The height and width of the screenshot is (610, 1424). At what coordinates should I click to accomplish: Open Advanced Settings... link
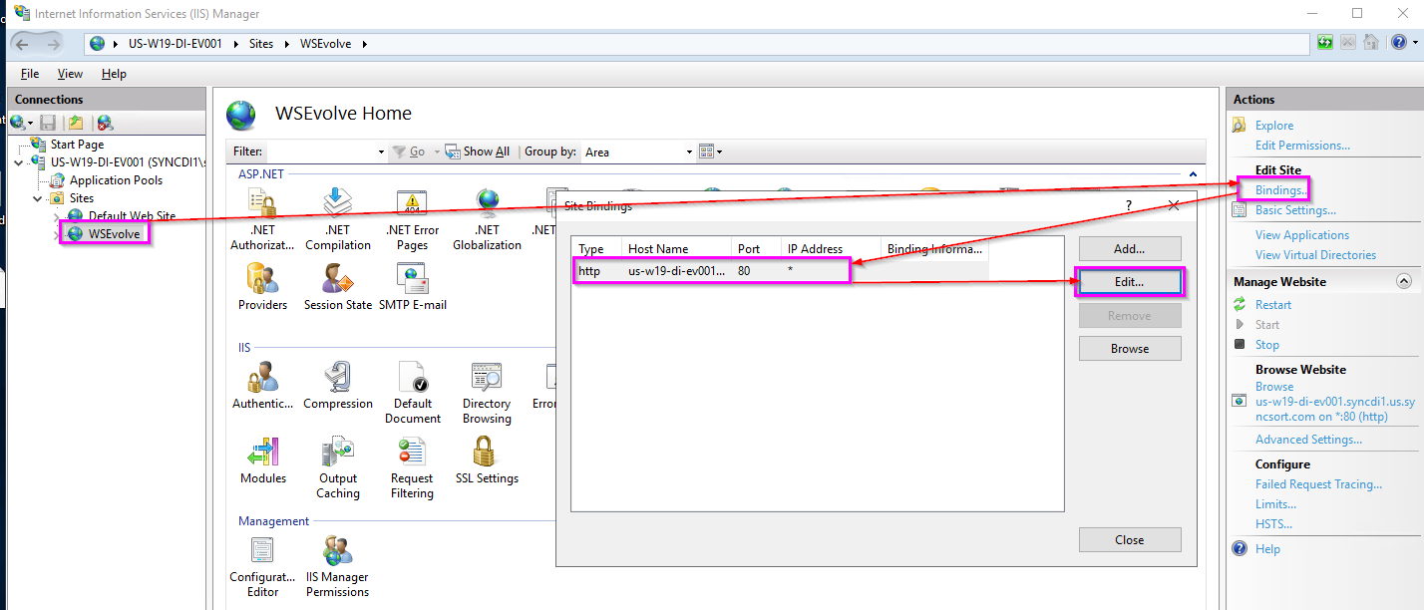click(x=1308, y=440)
